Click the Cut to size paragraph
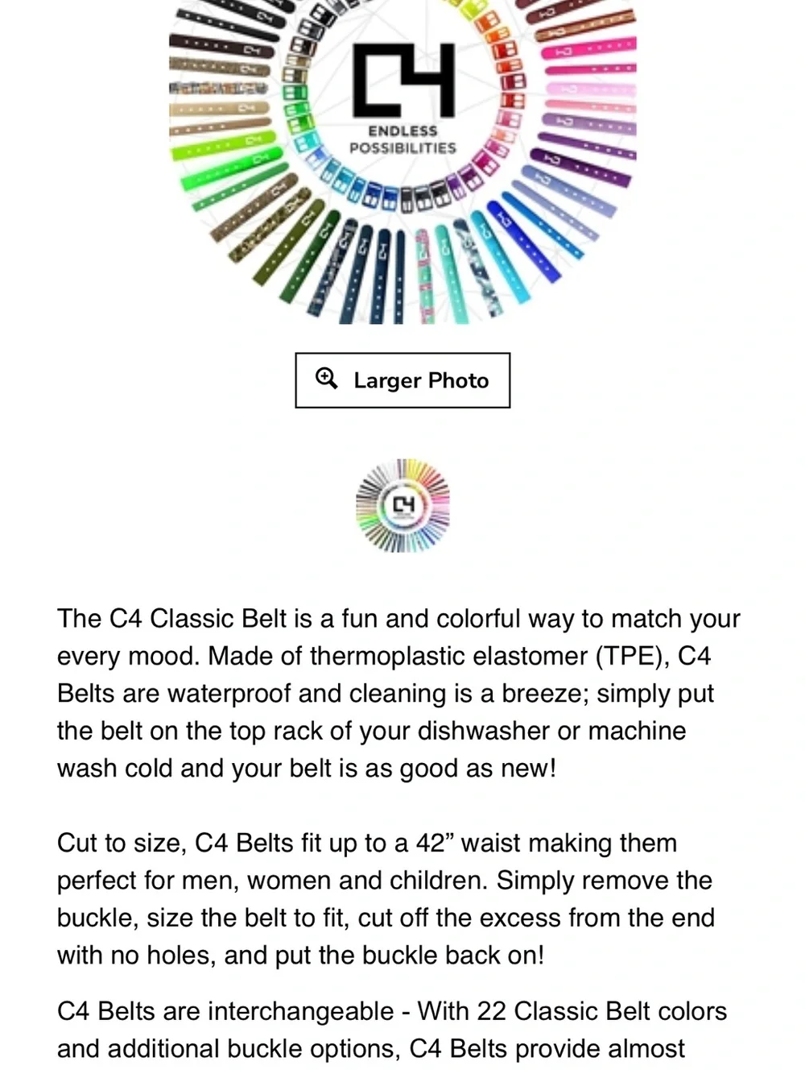This screenshot has height=1074, width=805. [386, 899]
